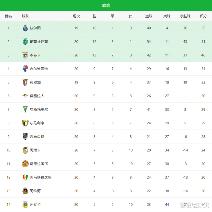Open the 阿维河 team name link

click(35, 191)
